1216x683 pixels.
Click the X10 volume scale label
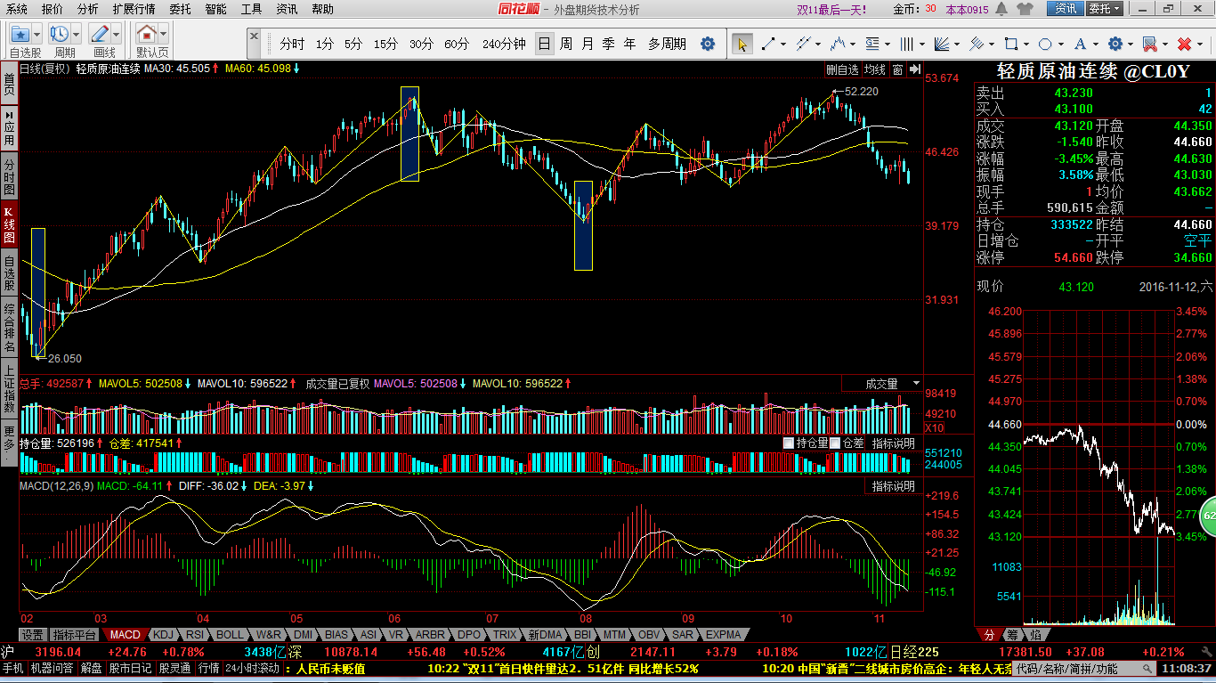click(x=935, y=427)
